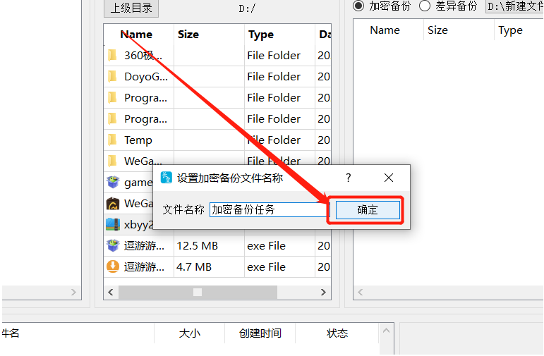Click the horizontal scrollbar thumb in the file list
This screenshot has width=544, height=356.
[x=198, y=293]
